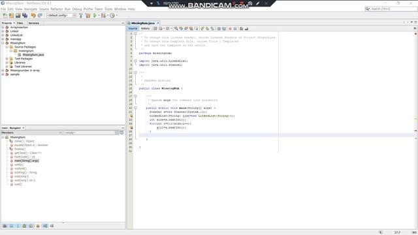Open the Run Project dropdown arrow
The width and height of the screenshot is (418, 235).
pos(99,16)
